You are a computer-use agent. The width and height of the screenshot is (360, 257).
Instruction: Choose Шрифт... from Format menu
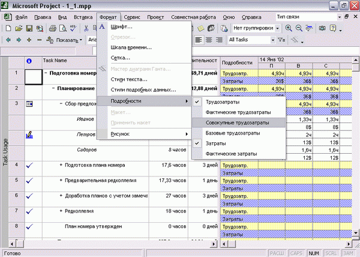tap(144, 27)
